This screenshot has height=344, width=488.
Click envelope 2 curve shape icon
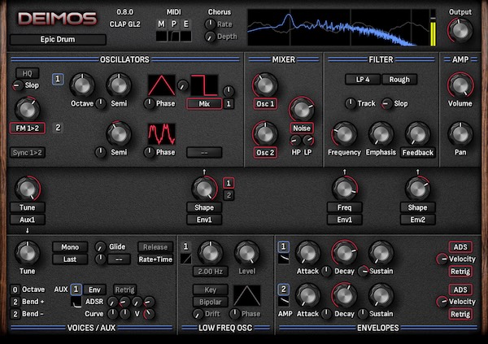[283, 302]
